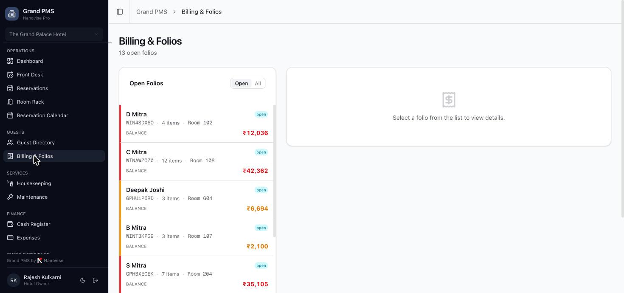Screen dimensions: 624x293
Task: Open Guest Directory
Action: pos(54,143)
